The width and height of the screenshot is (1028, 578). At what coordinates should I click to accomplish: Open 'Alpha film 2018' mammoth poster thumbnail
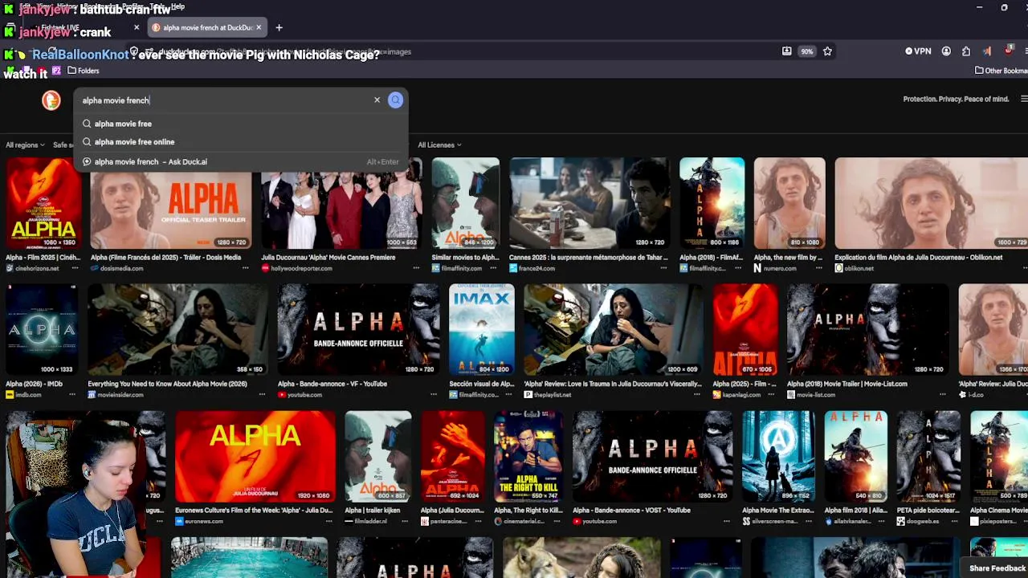856,455
